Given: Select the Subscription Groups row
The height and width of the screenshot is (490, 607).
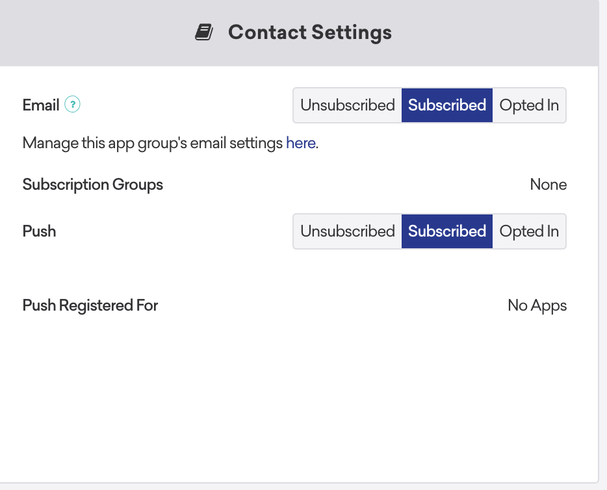Looking at the screenshot, I should [x=92, y=185].
